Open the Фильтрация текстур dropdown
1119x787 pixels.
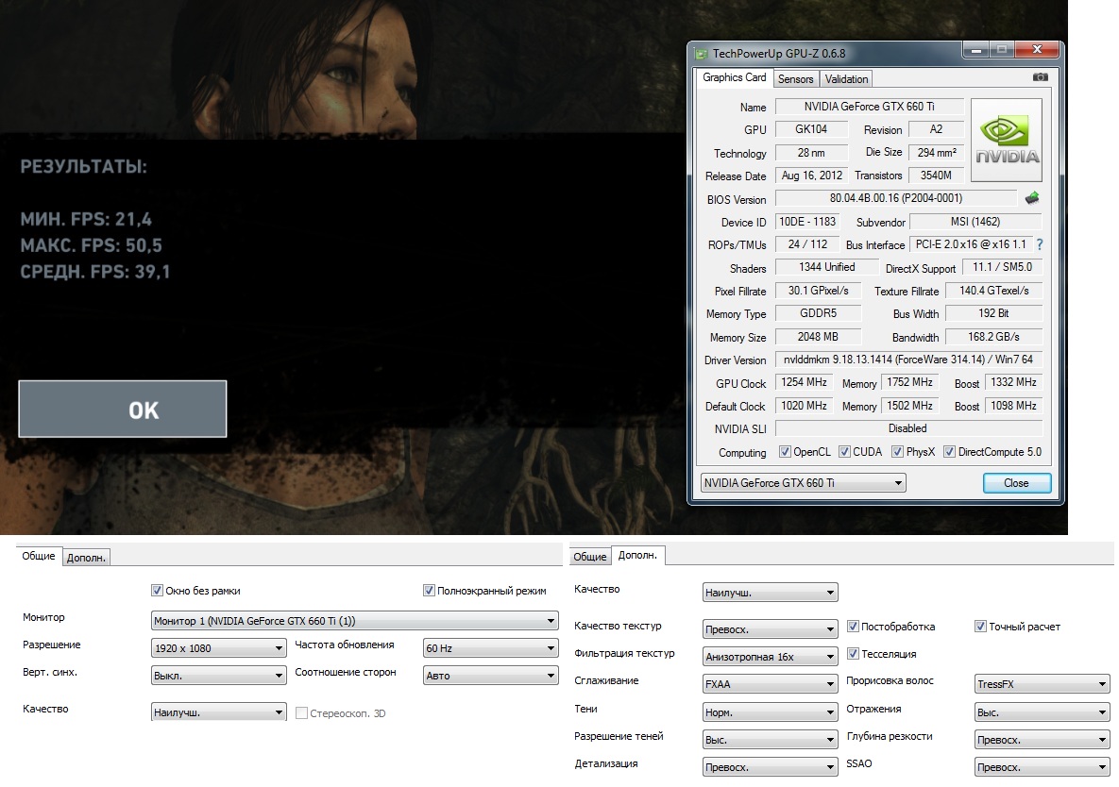click(770, 657)
